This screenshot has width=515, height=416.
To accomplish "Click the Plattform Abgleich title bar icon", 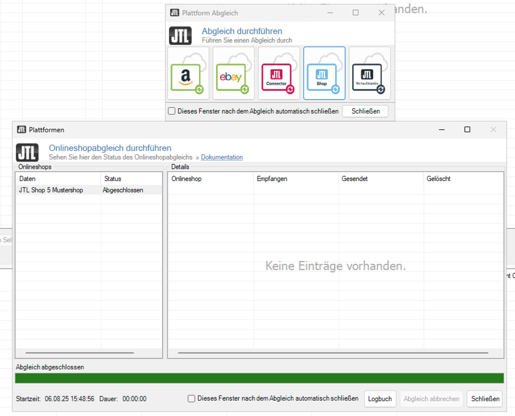I will point(174,13).
